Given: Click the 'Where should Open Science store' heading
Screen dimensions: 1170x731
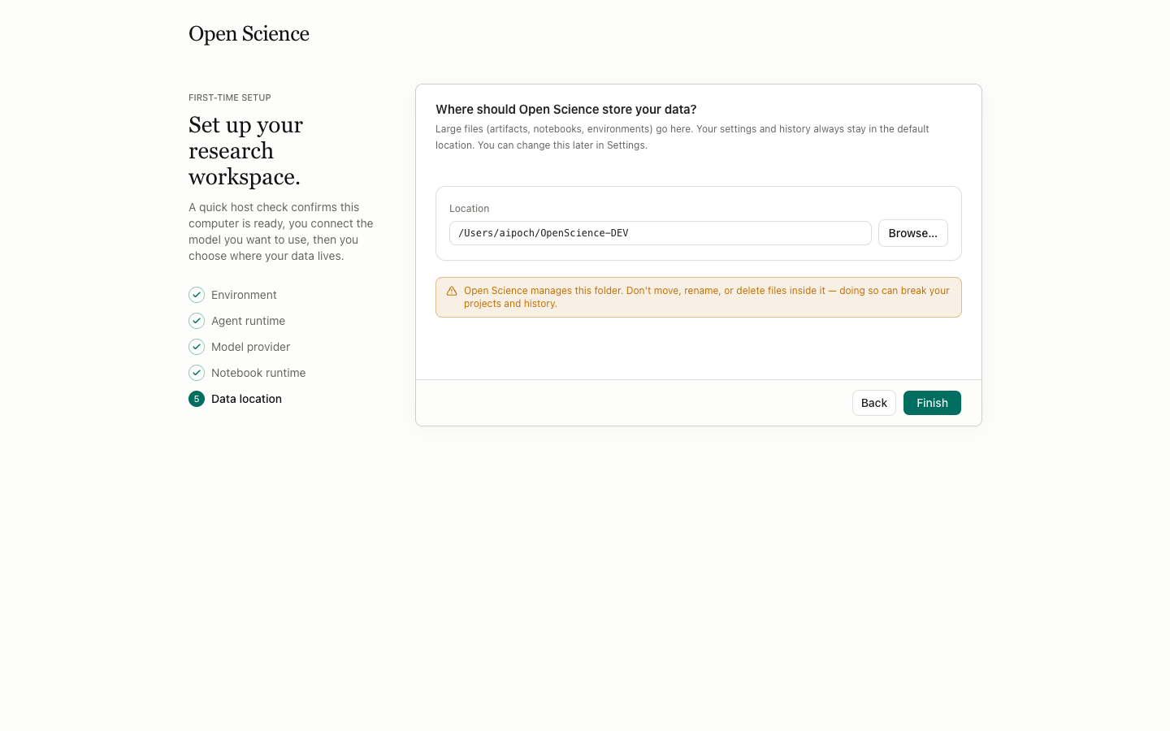Looking at the screenshot, I should pyautogui.click(x=566, y=110).
